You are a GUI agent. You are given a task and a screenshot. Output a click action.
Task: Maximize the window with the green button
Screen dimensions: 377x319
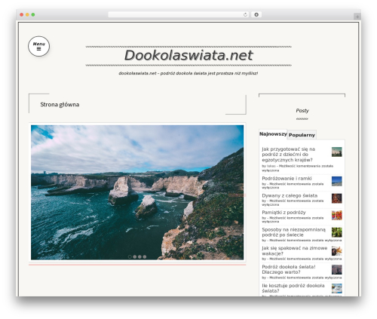[x=33, y=14]
